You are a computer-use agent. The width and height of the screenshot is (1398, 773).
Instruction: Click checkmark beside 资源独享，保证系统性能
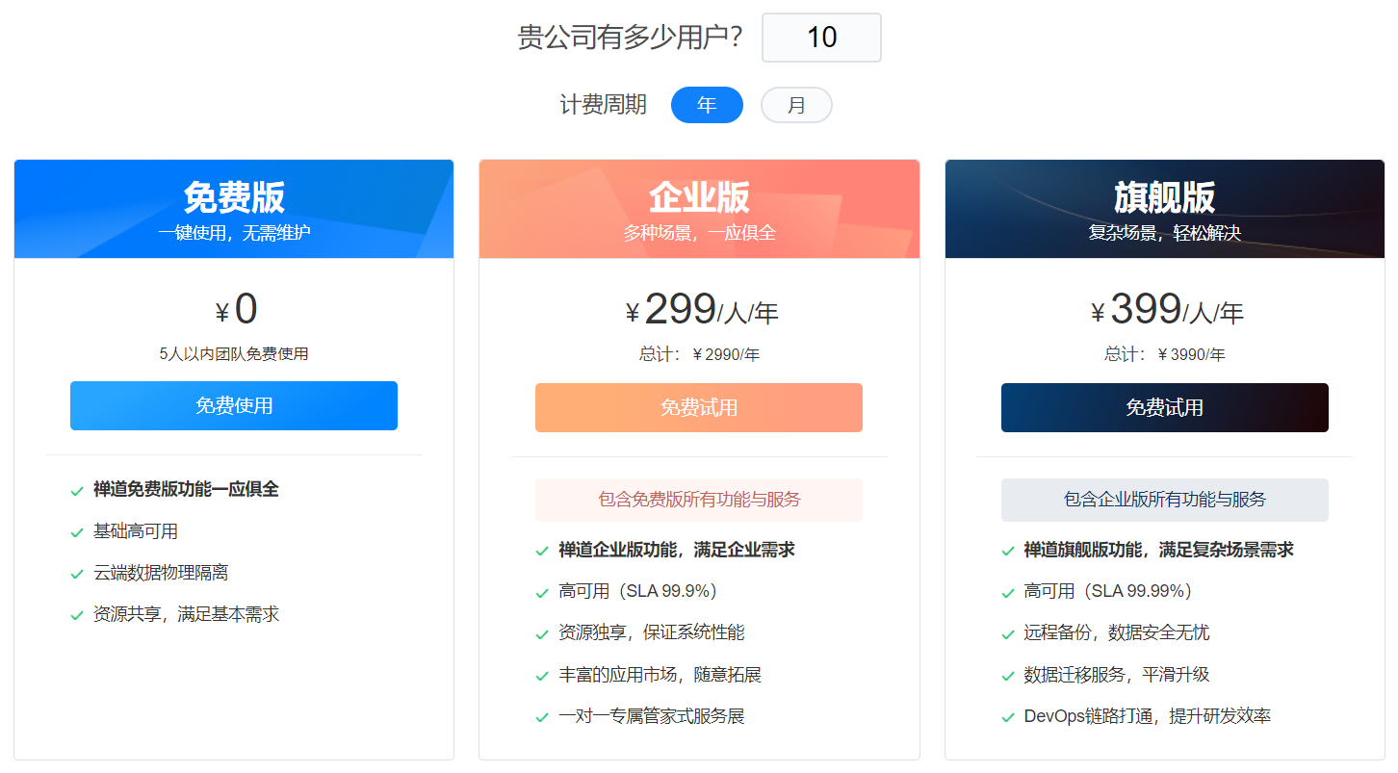click(542, 633)
